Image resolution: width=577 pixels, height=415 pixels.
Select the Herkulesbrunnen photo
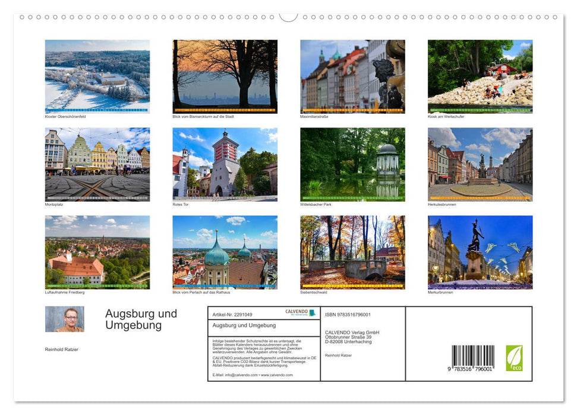(480, 164)
